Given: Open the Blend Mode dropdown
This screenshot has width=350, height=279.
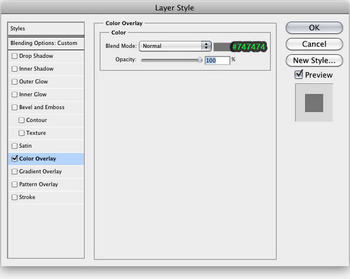Looking at the screenshot, I should point(175,46).
